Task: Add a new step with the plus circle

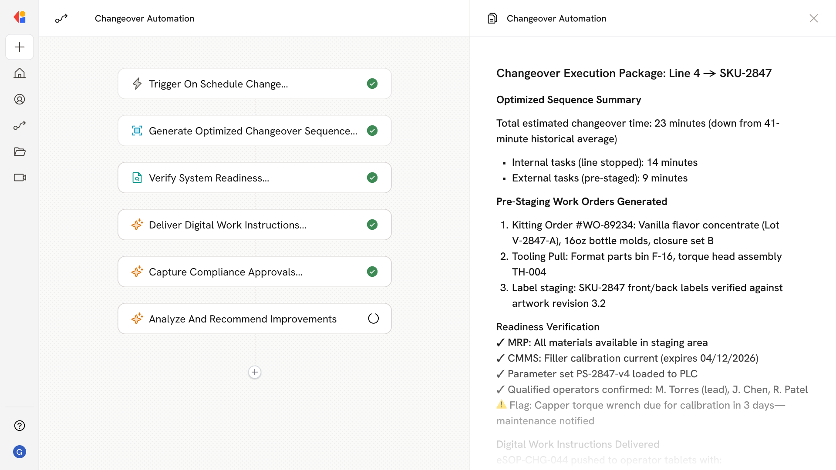Action: [x=255, y=372]
